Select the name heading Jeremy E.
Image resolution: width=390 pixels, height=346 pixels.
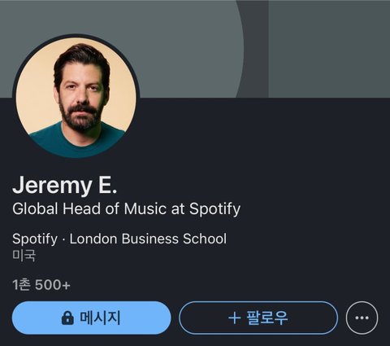(65, 186)
